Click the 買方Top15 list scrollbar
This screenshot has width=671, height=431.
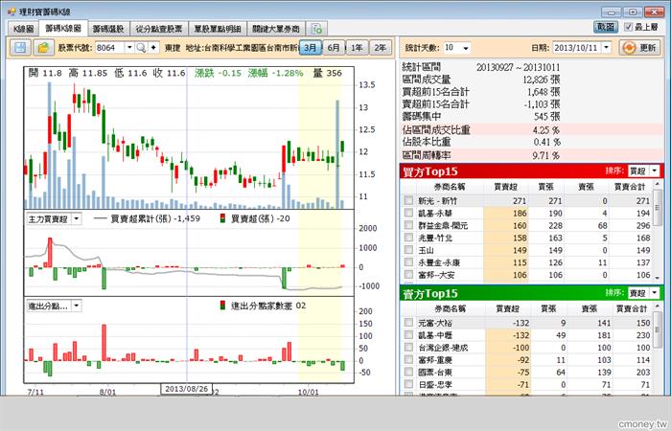658,231
